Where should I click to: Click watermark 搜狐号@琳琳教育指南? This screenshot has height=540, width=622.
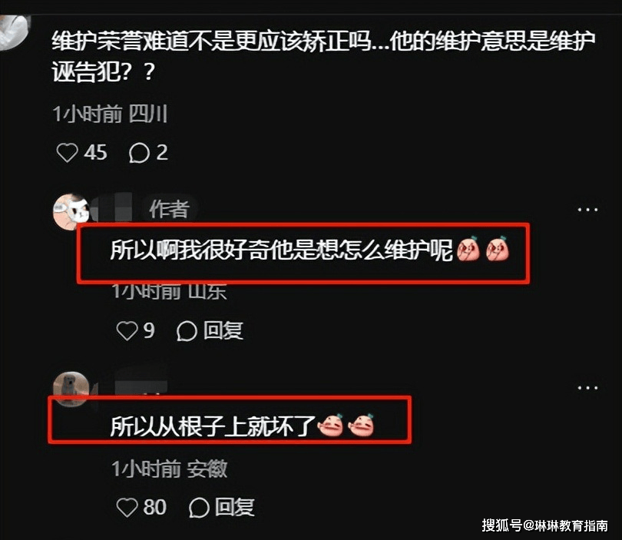544,525
